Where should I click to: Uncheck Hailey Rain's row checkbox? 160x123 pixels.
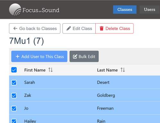[x=14, y=121]
